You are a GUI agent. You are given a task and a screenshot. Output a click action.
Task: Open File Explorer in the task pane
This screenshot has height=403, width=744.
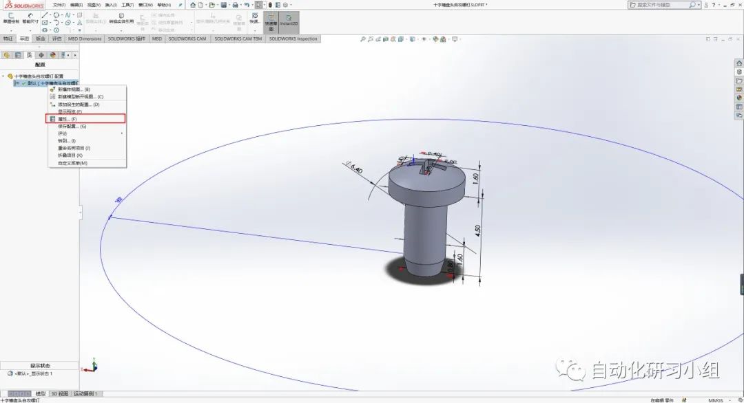[x=738, y=81]
